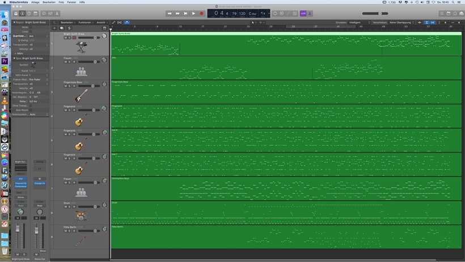Viewport: 465px width, 262px height.
Task: Open the Editors scissors button
Action: pos(57,14)
